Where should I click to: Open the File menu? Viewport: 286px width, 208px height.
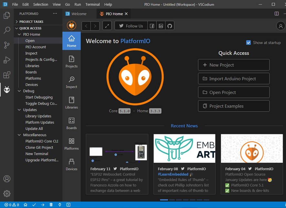tap(15, 5)
